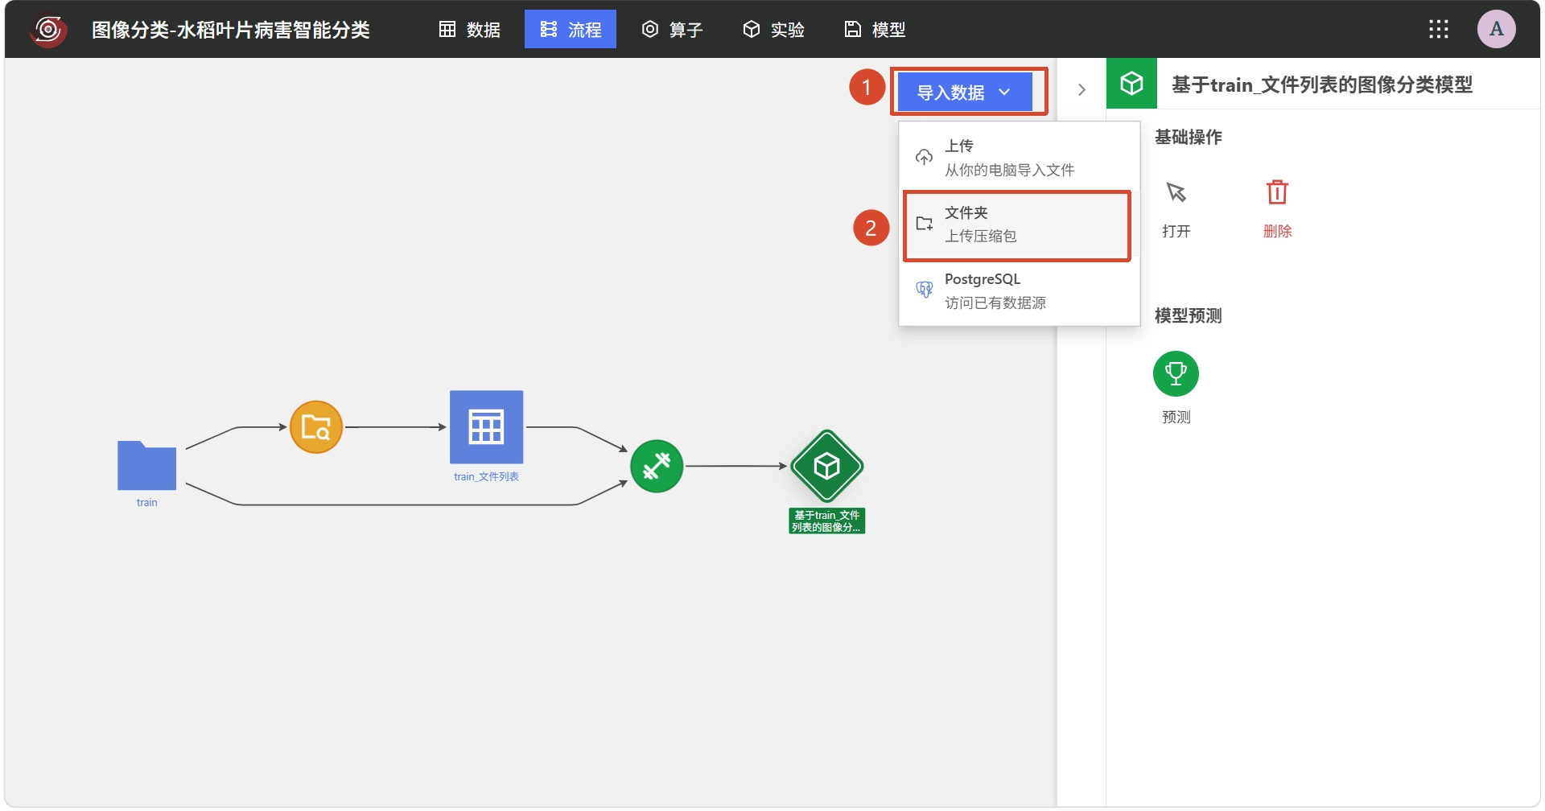Click the green cube model header icon
1545x811 pixels.
tap(1131, 84)
